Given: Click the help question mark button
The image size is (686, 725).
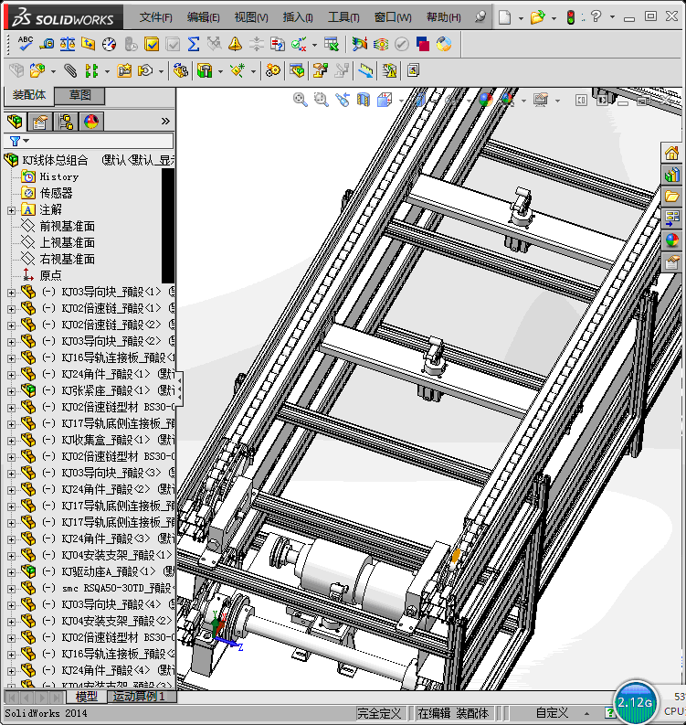Looking at the screenshot, I should point(596,17).
